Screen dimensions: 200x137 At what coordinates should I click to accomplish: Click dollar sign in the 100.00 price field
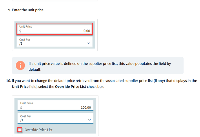point(21,108)
